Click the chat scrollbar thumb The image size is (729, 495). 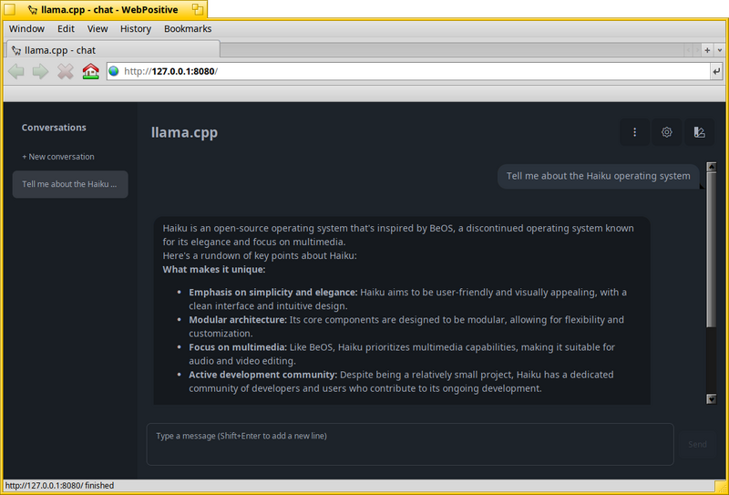(712, 249)
